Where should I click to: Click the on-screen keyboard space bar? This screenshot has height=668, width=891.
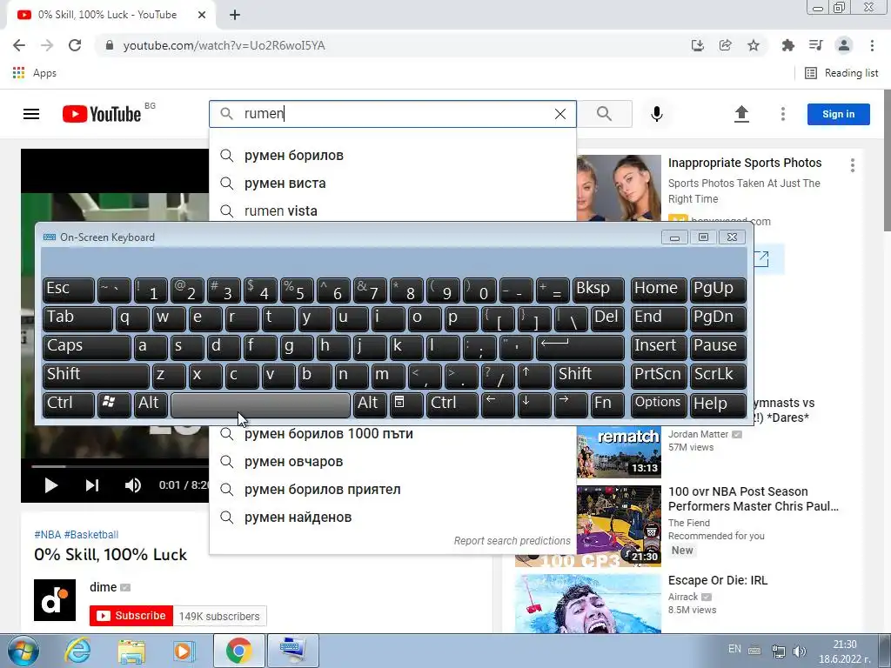pyautogui.click(x=260, y=404)
